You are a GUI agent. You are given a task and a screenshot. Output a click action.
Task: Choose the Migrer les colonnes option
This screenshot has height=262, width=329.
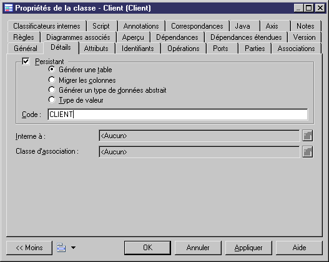pos(52,80)
